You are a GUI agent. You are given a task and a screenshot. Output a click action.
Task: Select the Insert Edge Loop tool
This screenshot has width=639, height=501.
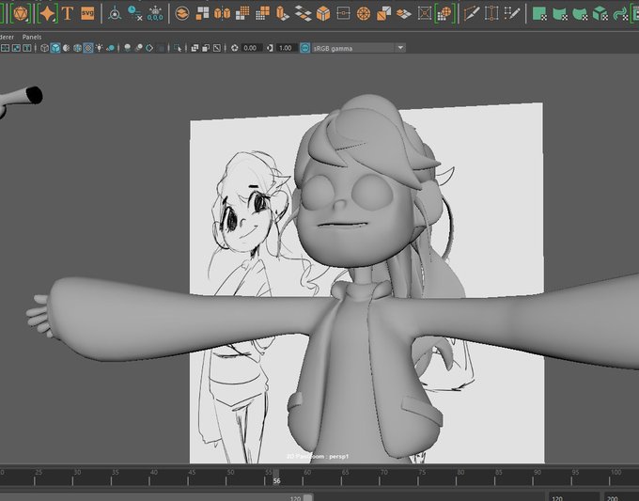tap(491, 13)
